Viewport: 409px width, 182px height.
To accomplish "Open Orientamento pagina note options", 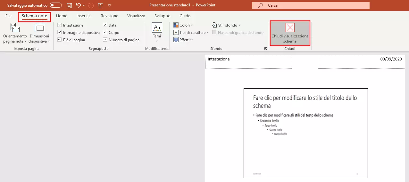I will tap(15, 34).
